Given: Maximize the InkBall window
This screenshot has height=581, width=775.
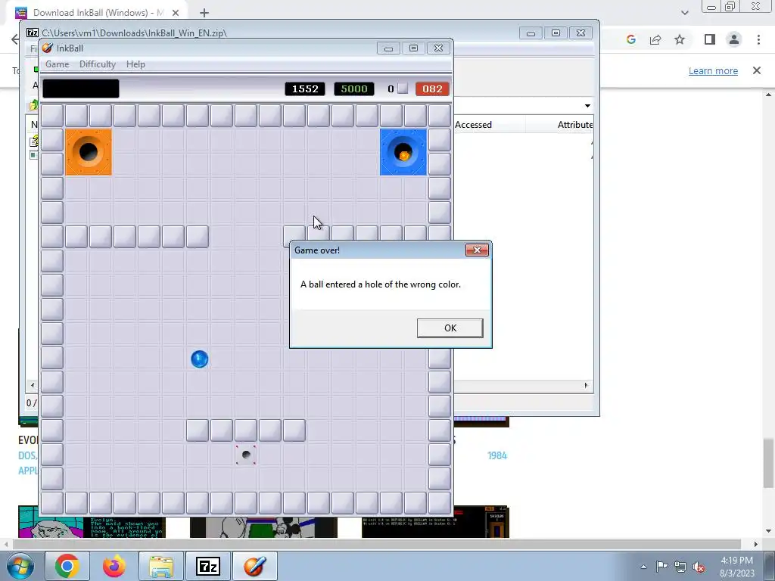Looking at the screenshot, I should coord(413,48).
